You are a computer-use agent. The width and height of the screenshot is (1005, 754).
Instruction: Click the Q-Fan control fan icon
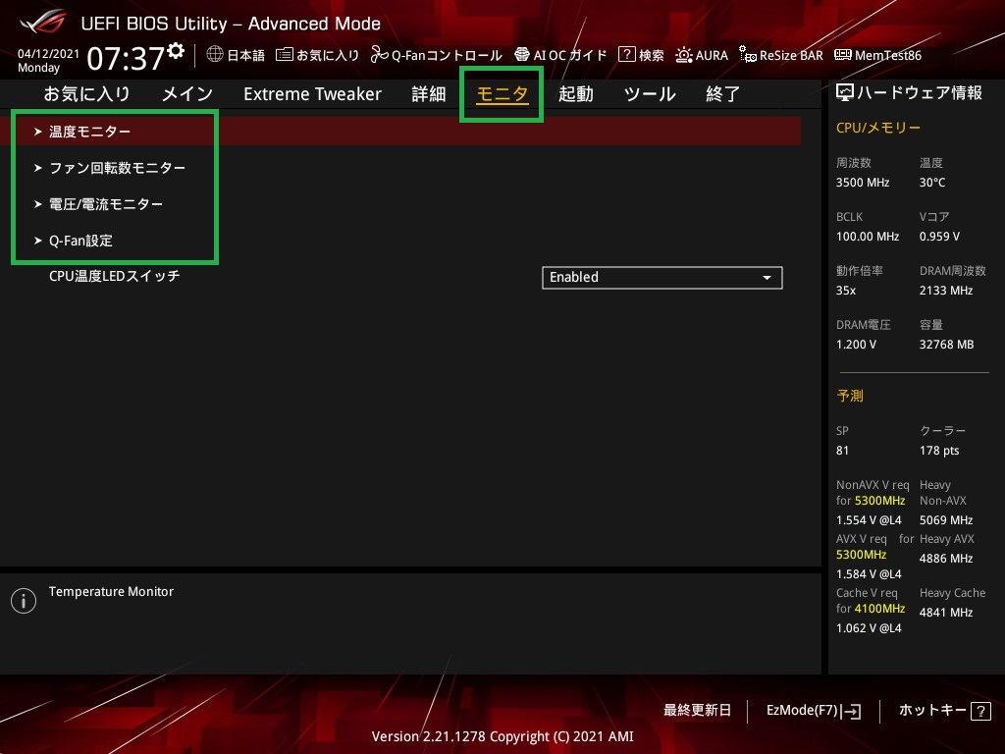(x=380, y=55)
